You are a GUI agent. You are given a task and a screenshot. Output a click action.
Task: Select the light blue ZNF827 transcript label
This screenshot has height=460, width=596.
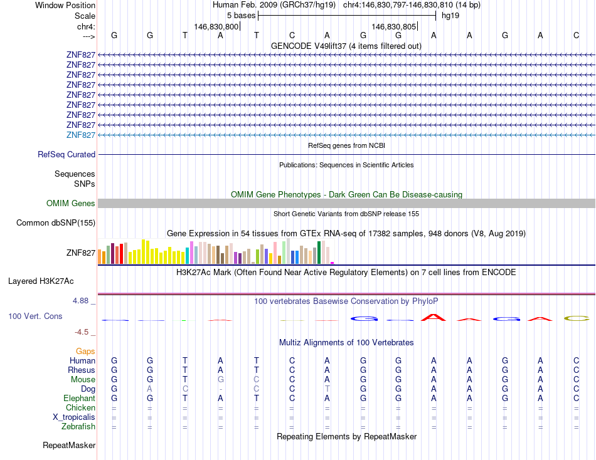pyautogui.click(x=80, y=135)
